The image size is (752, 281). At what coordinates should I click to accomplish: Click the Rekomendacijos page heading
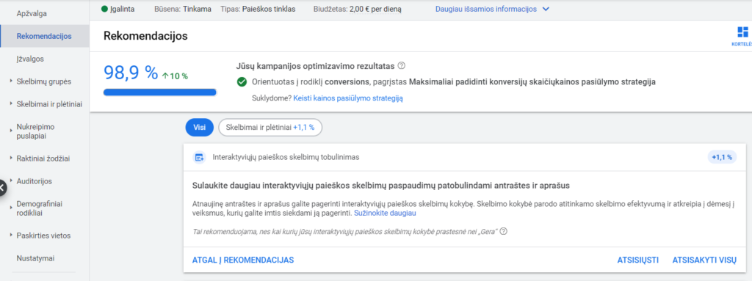145,36
